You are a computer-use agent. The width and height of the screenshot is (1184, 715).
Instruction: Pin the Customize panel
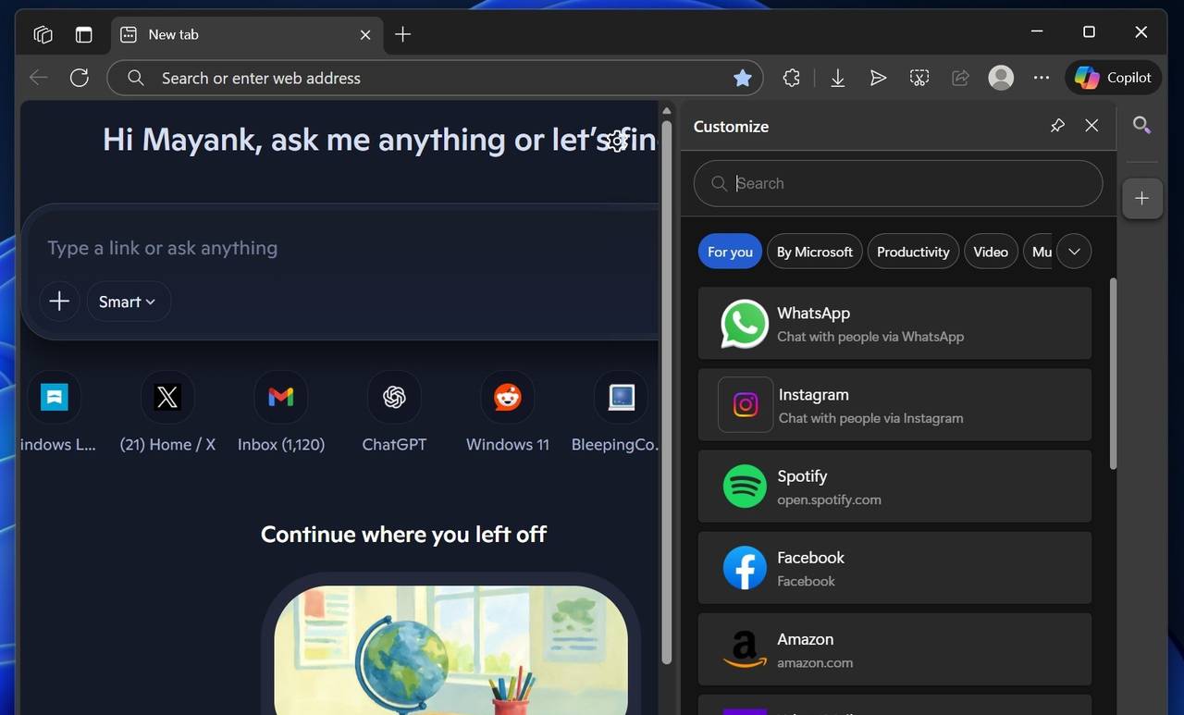[1057, 126]
